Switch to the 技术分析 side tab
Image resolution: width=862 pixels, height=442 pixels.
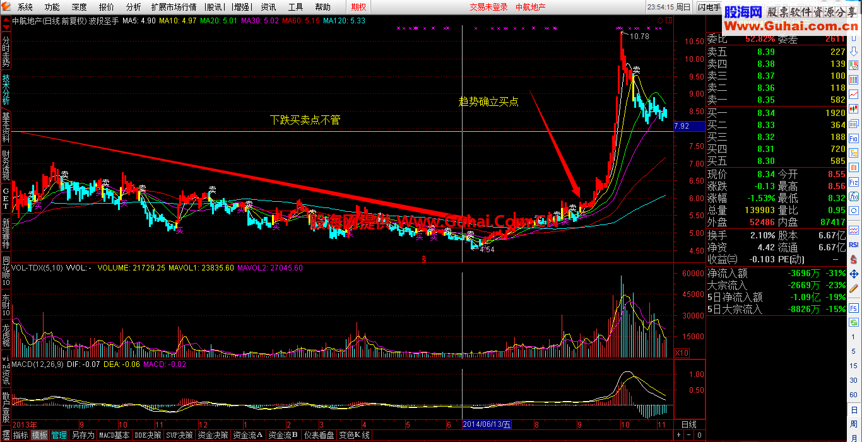point(6,90)
